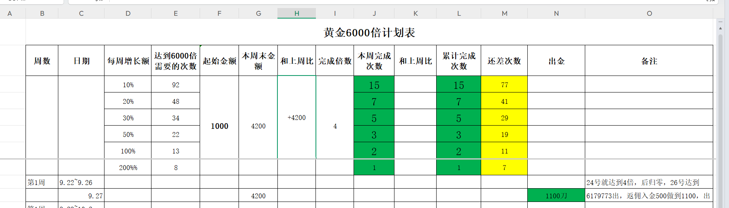Select column A by its header
The width and height of the screenshot is (729, 208).
coord(10,13)
